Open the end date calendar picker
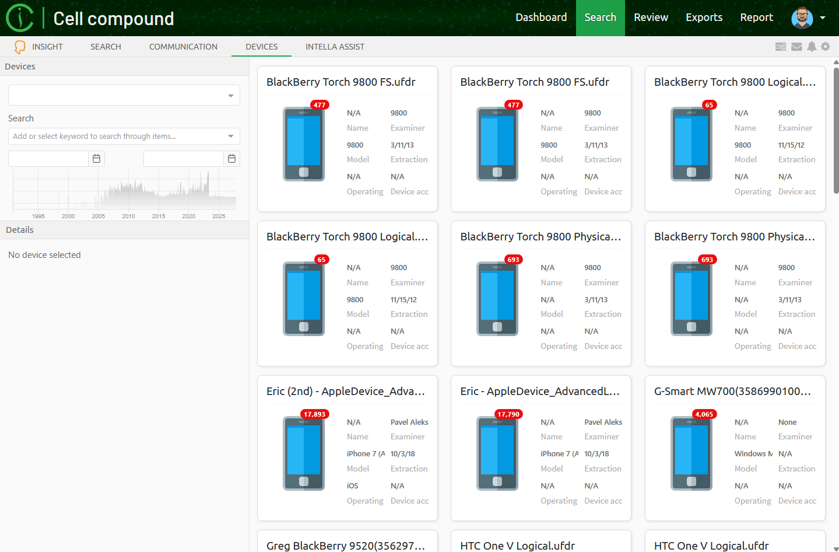839x552 pixels. [232, 159]
